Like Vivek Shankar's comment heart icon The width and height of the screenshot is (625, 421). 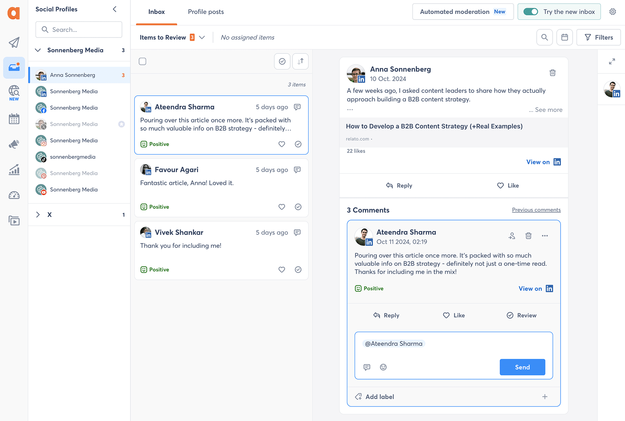tap(282, 270)
